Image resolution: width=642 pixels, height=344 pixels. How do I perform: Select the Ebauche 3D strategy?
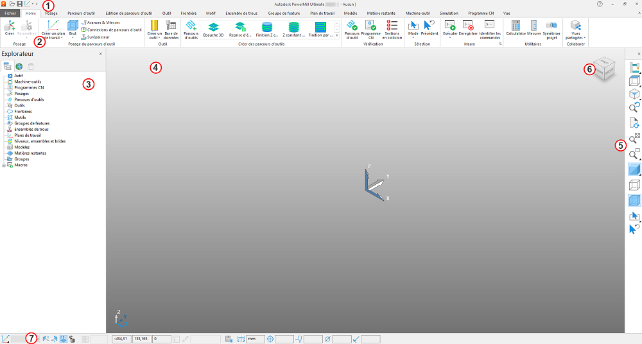(213, 30)
